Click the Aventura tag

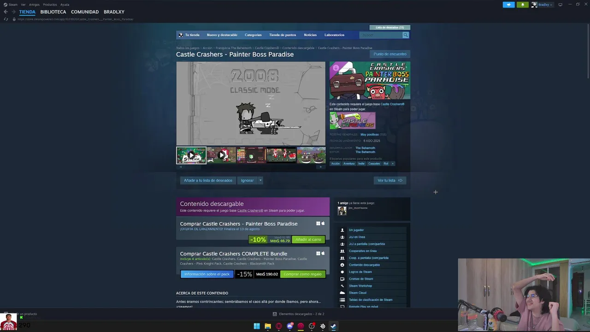point(349,164)
